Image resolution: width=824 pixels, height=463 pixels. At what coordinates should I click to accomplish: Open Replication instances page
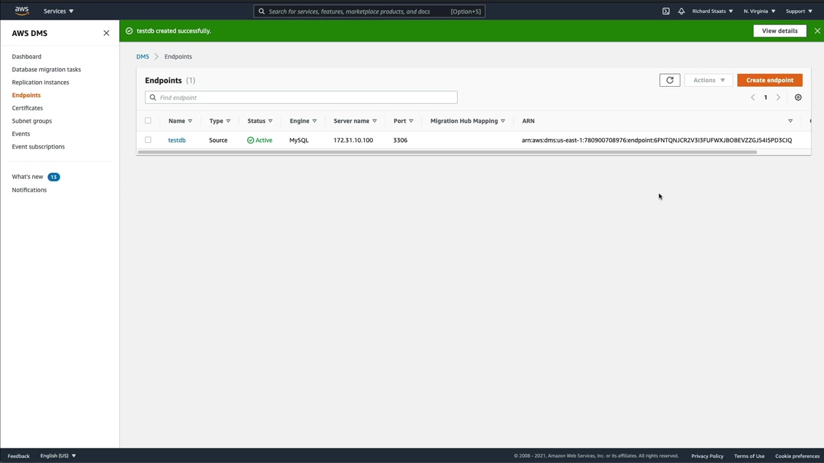tap(41, 82)
